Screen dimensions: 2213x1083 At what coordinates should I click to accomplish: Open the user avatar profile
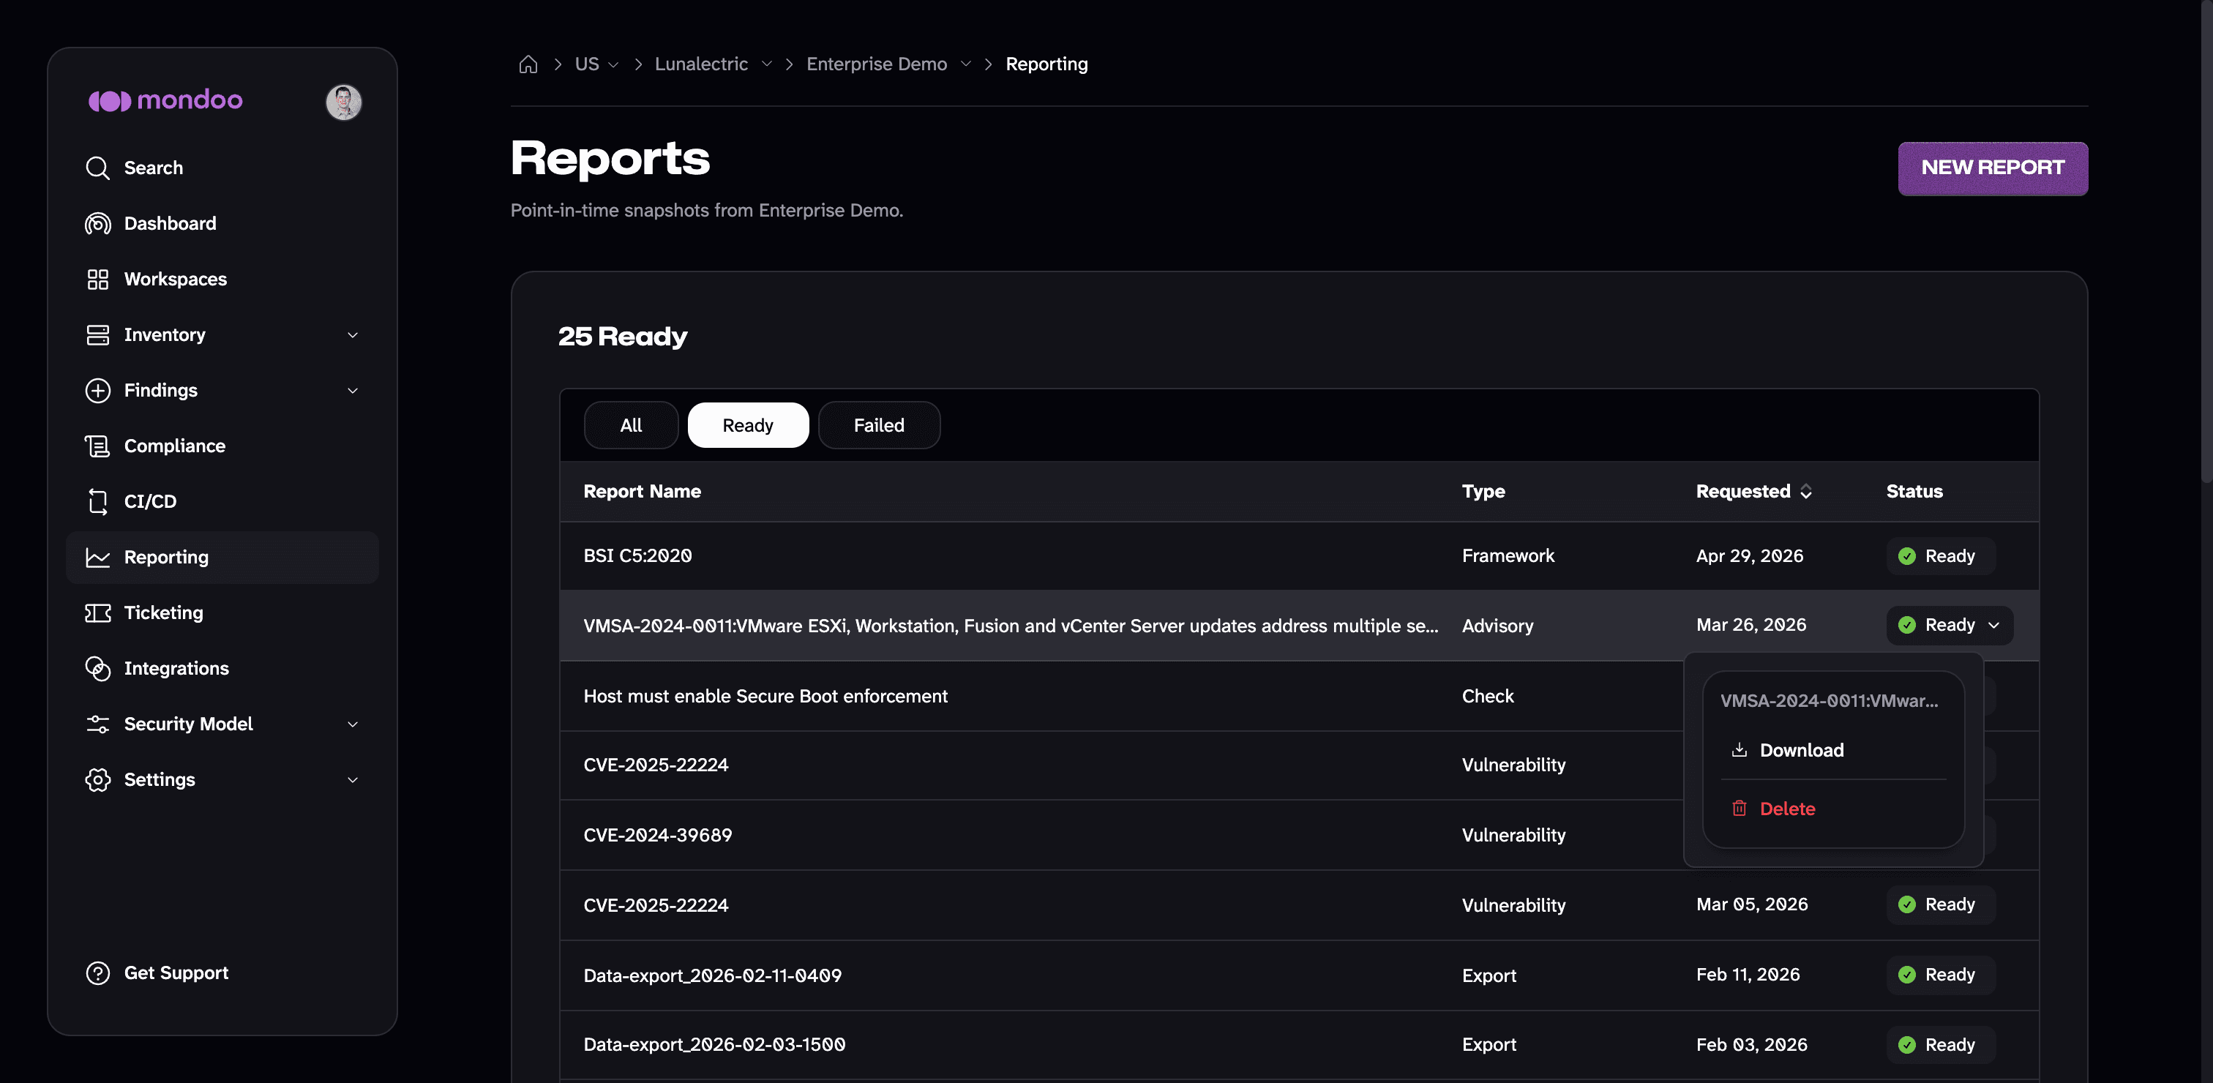click(x=344, y=102)
